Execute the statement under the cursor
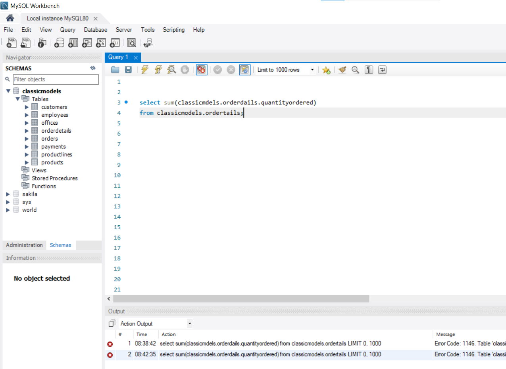The width and height of the screenshot is (506, 369). [x=158, y=70]
